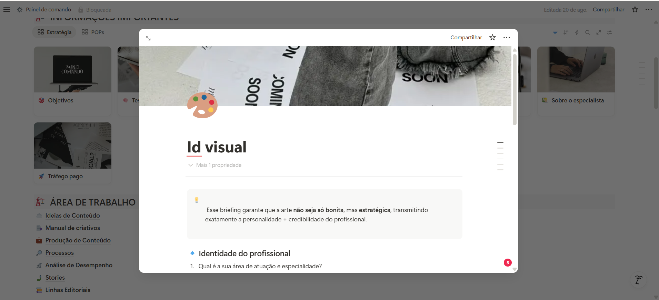The width and height of the screenshot is (659, 300).
Task: Click the Bloqueada lock icon
Action: coord(81,10)
